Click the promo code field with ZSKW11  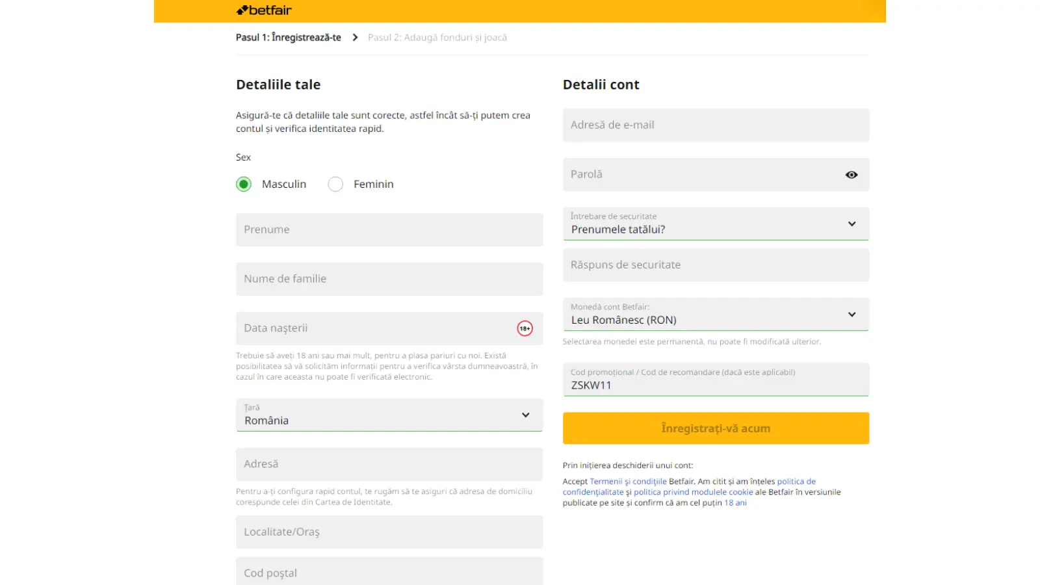(x=716, y=380)
